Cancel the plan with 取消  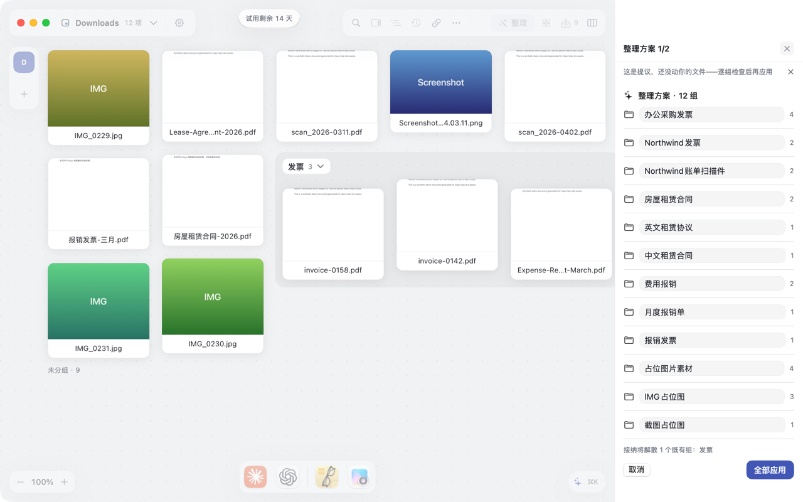636,469
